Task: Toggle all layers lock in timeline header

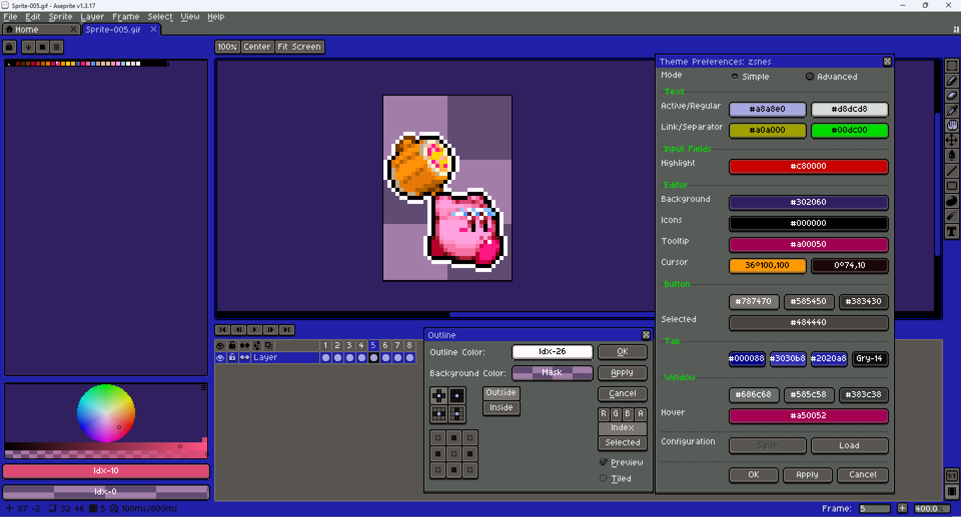Action: [232, 345]
